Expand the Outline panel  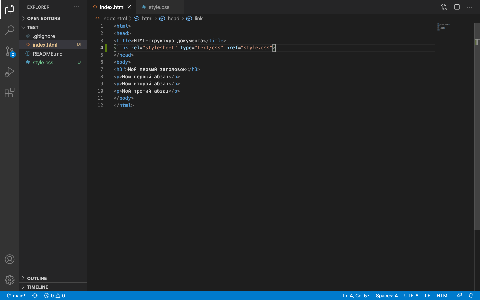pos(37,278)
